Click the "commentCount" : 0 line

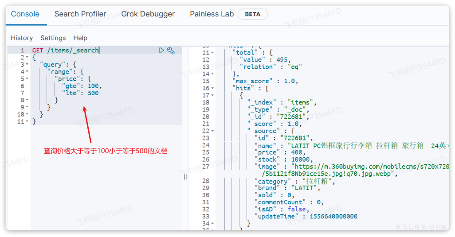coord(289,202)
